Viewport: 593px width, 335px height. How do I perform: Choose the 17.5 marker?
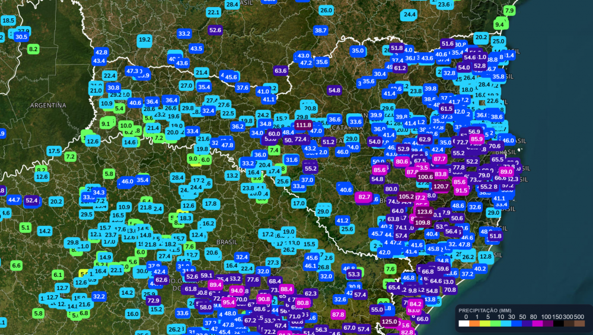click(54, 151)
